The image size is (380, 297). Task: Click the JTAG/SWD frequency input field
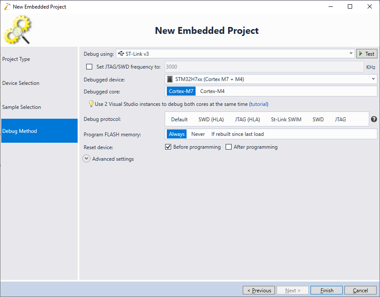click(x=264, y=66)
